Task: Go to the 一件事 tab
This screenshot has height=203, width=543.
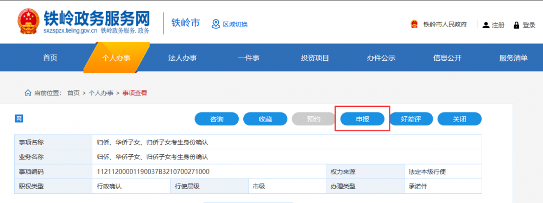Action: (x=249, y=58)
